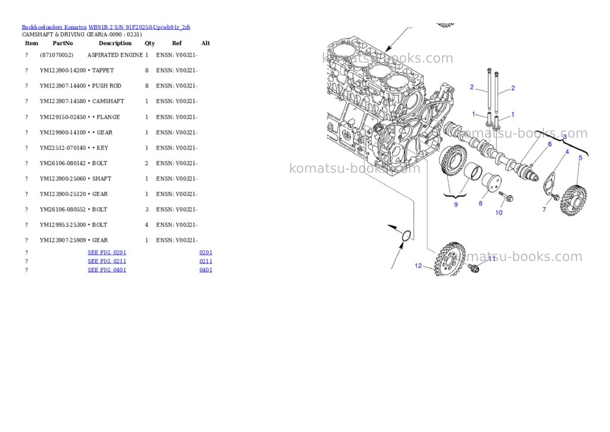Screen dimensions: 610x432
Task: Click the PartNo column header
Action: [63, 43]
